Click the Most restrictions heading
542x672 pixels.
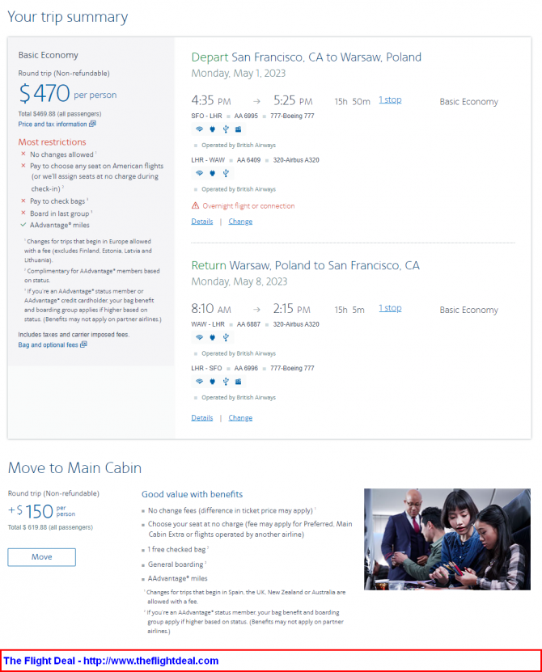52,142
